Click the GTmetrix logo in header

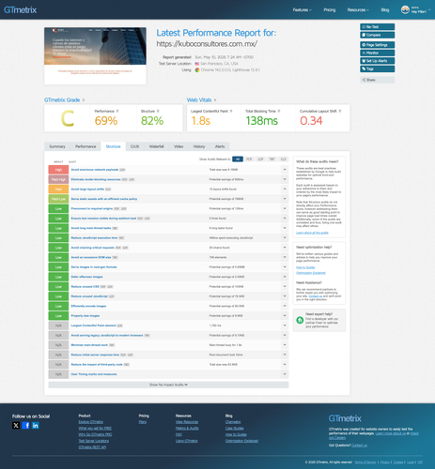coord(21,10)
